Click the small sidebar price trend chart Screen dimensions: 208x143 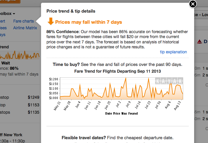tap(20, 55)
